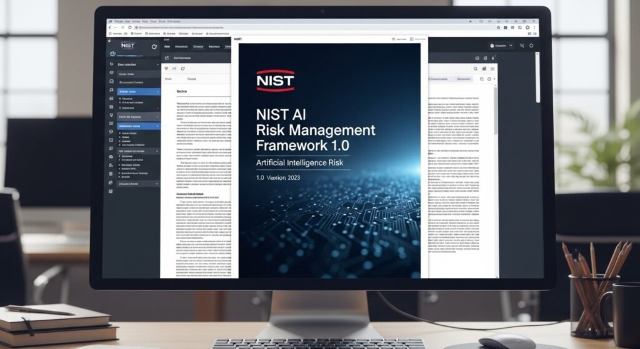The height and width of the screenshot is (349, 640).
Task: Expand the bottom sidebar section chevron
Action: [157, 184]
